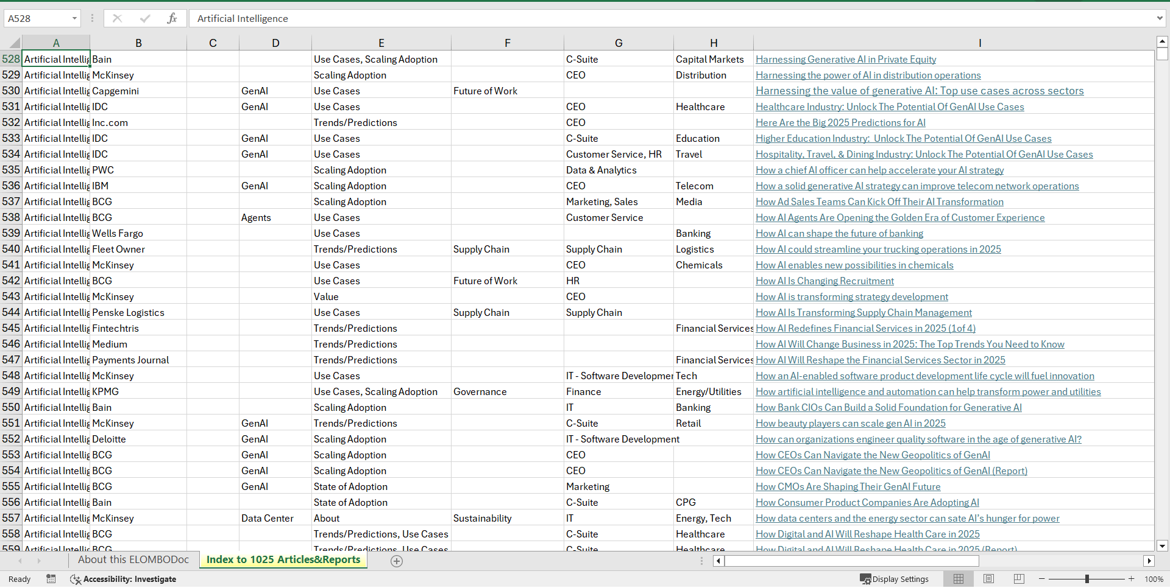Screen dimensions: 1170x588
Task: Click horizontal scrollbar left arrow
Action: (719, 561)
